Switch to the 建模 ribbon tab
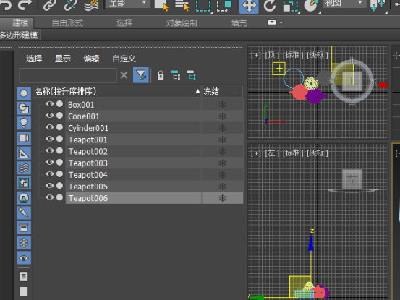 (x=20, y=23)
